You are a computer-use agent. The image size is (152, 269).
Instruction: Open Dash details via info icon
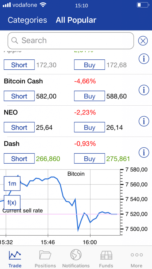[144, 152]
